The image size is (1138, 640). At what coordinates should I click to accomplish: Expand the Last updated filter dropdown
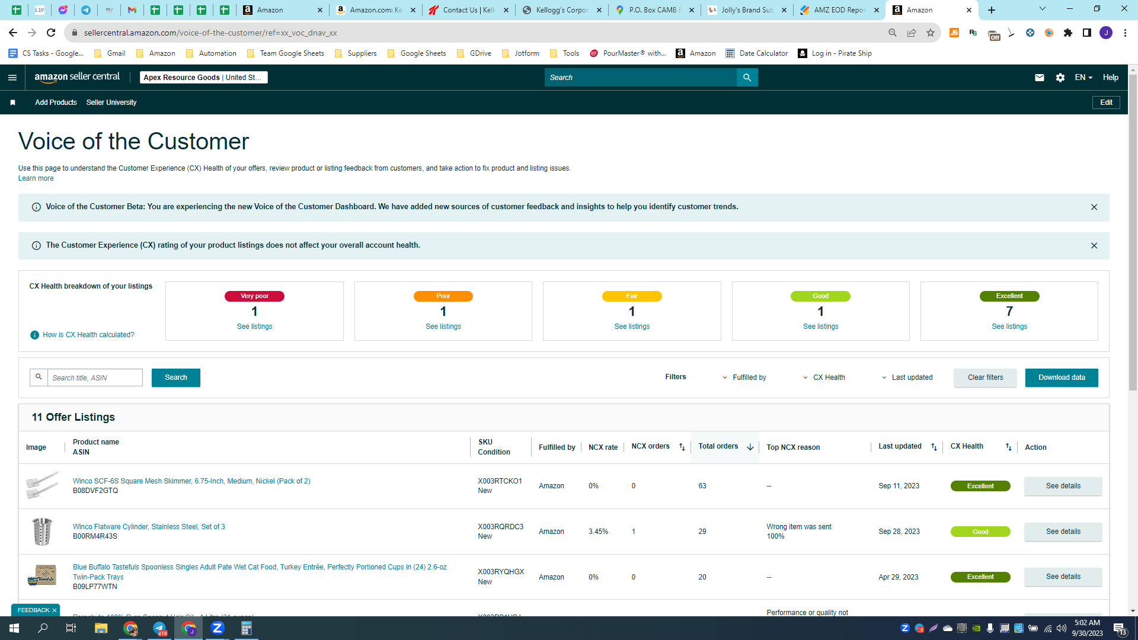coord(907,378)
